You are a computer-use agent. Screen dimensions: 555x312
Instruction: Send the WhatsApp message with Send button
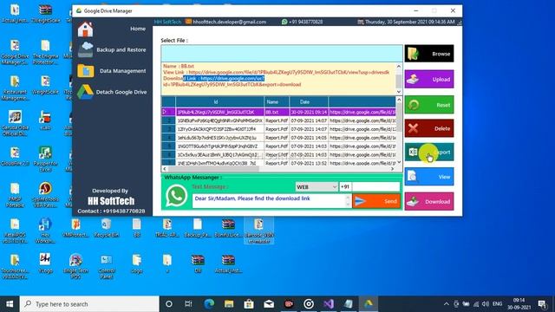pyautogui.click(x=376, y=201)
